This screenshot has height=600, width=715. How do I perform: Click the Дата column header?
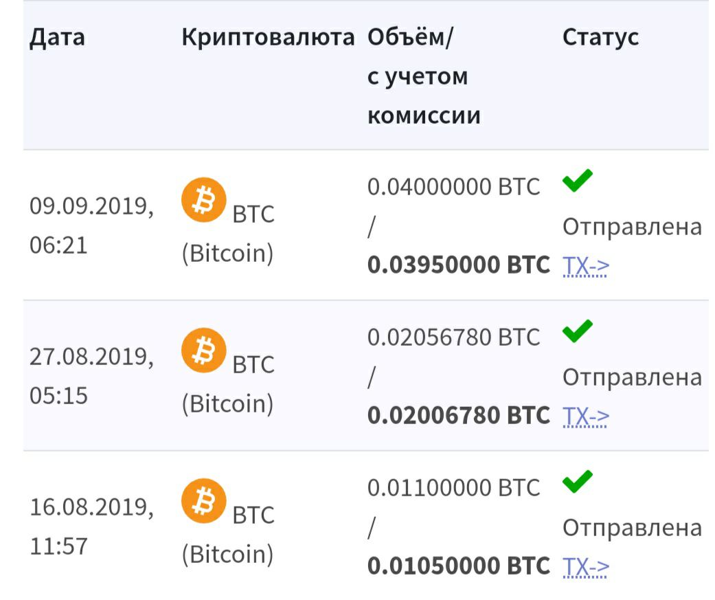pyautogui.click(x=57, y=37)
